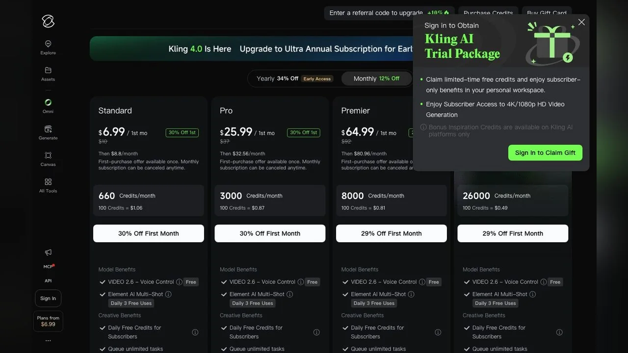Open the API link in sidebar
The width and height of the screenshot is (628, 353).
pos(48,281)
